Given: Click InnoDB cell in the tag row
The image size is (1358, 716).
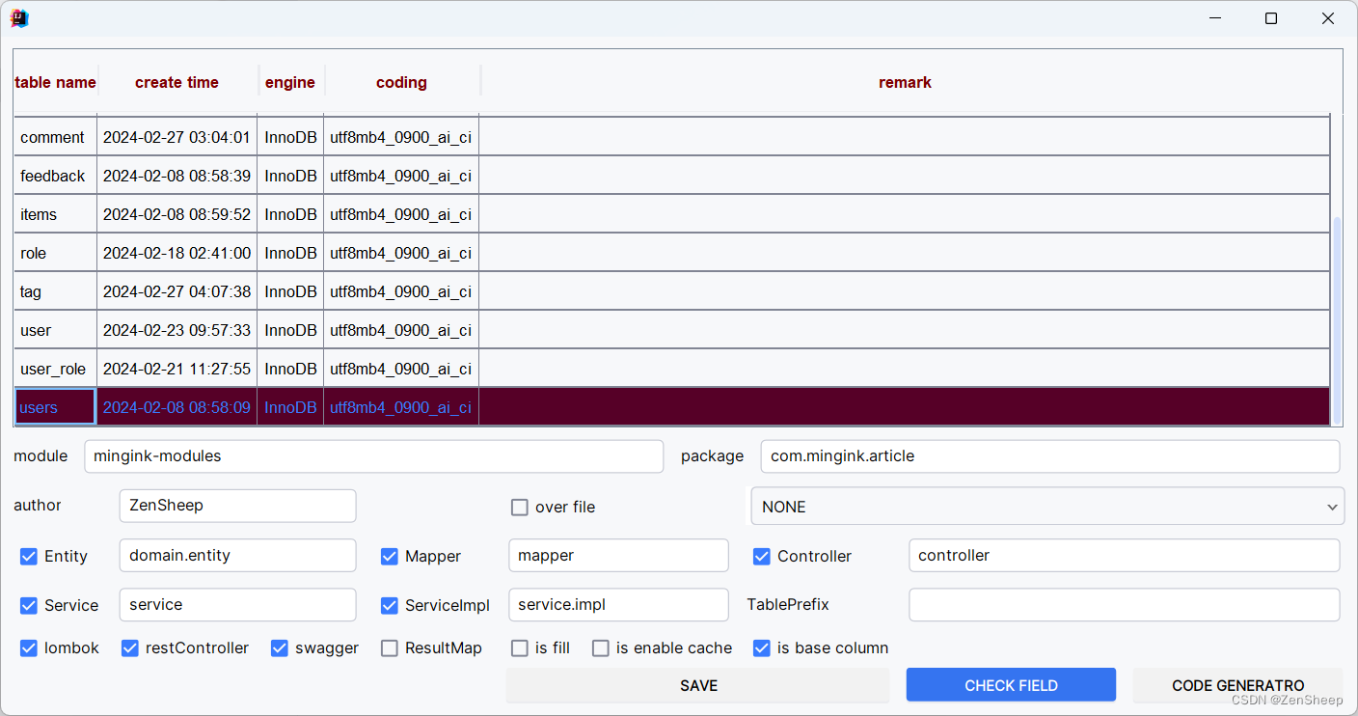Looking at the screenshot, I should (x=290, y=291).
